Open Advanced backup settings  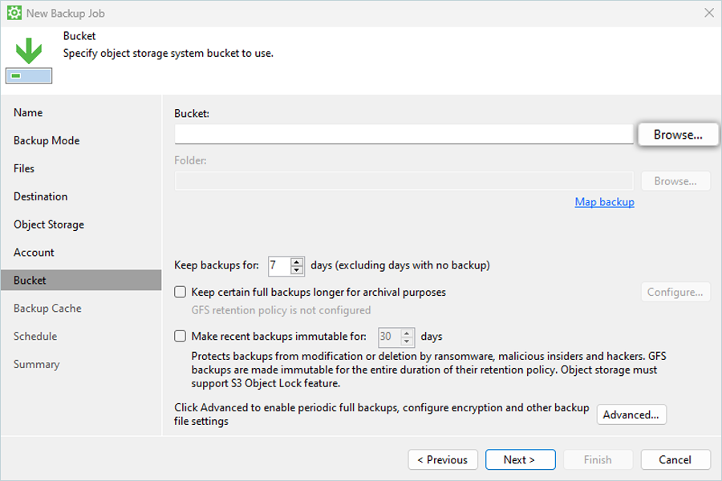click(x=631, y=414)
